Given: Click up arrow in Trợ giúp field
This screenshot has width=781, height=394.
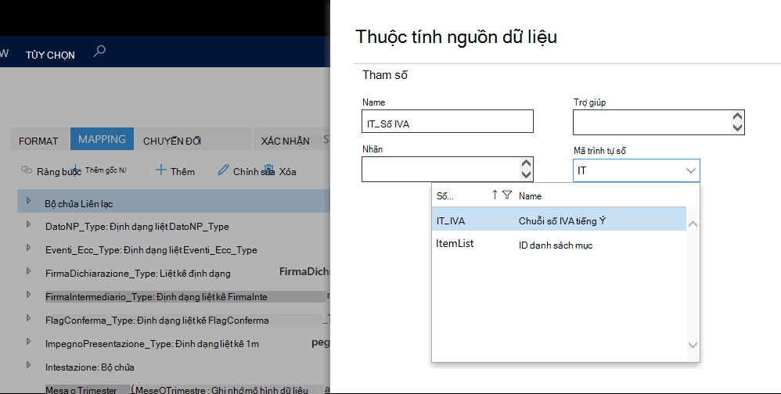Looking at the screenshot, I should (x=737, y=116).
